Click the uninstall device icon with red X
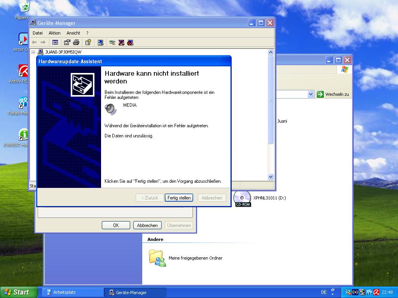The height and width of the screenshot is (298, 398). [x=121, y=42]
